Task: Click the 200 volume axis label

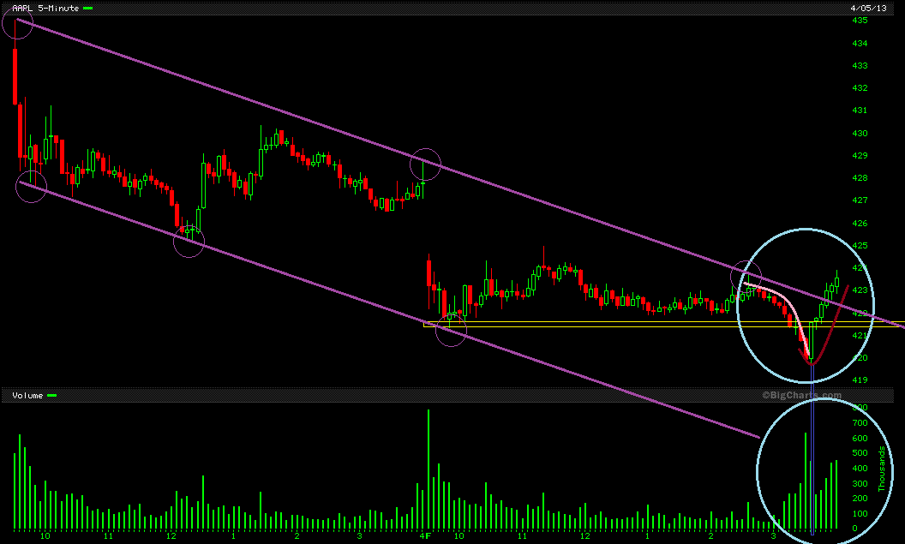Action: [x=860, y=499]
